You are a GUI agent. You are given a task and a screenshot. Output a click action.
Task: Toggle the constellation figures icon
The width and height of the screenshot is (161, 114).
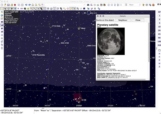click(x=54, y=9)
